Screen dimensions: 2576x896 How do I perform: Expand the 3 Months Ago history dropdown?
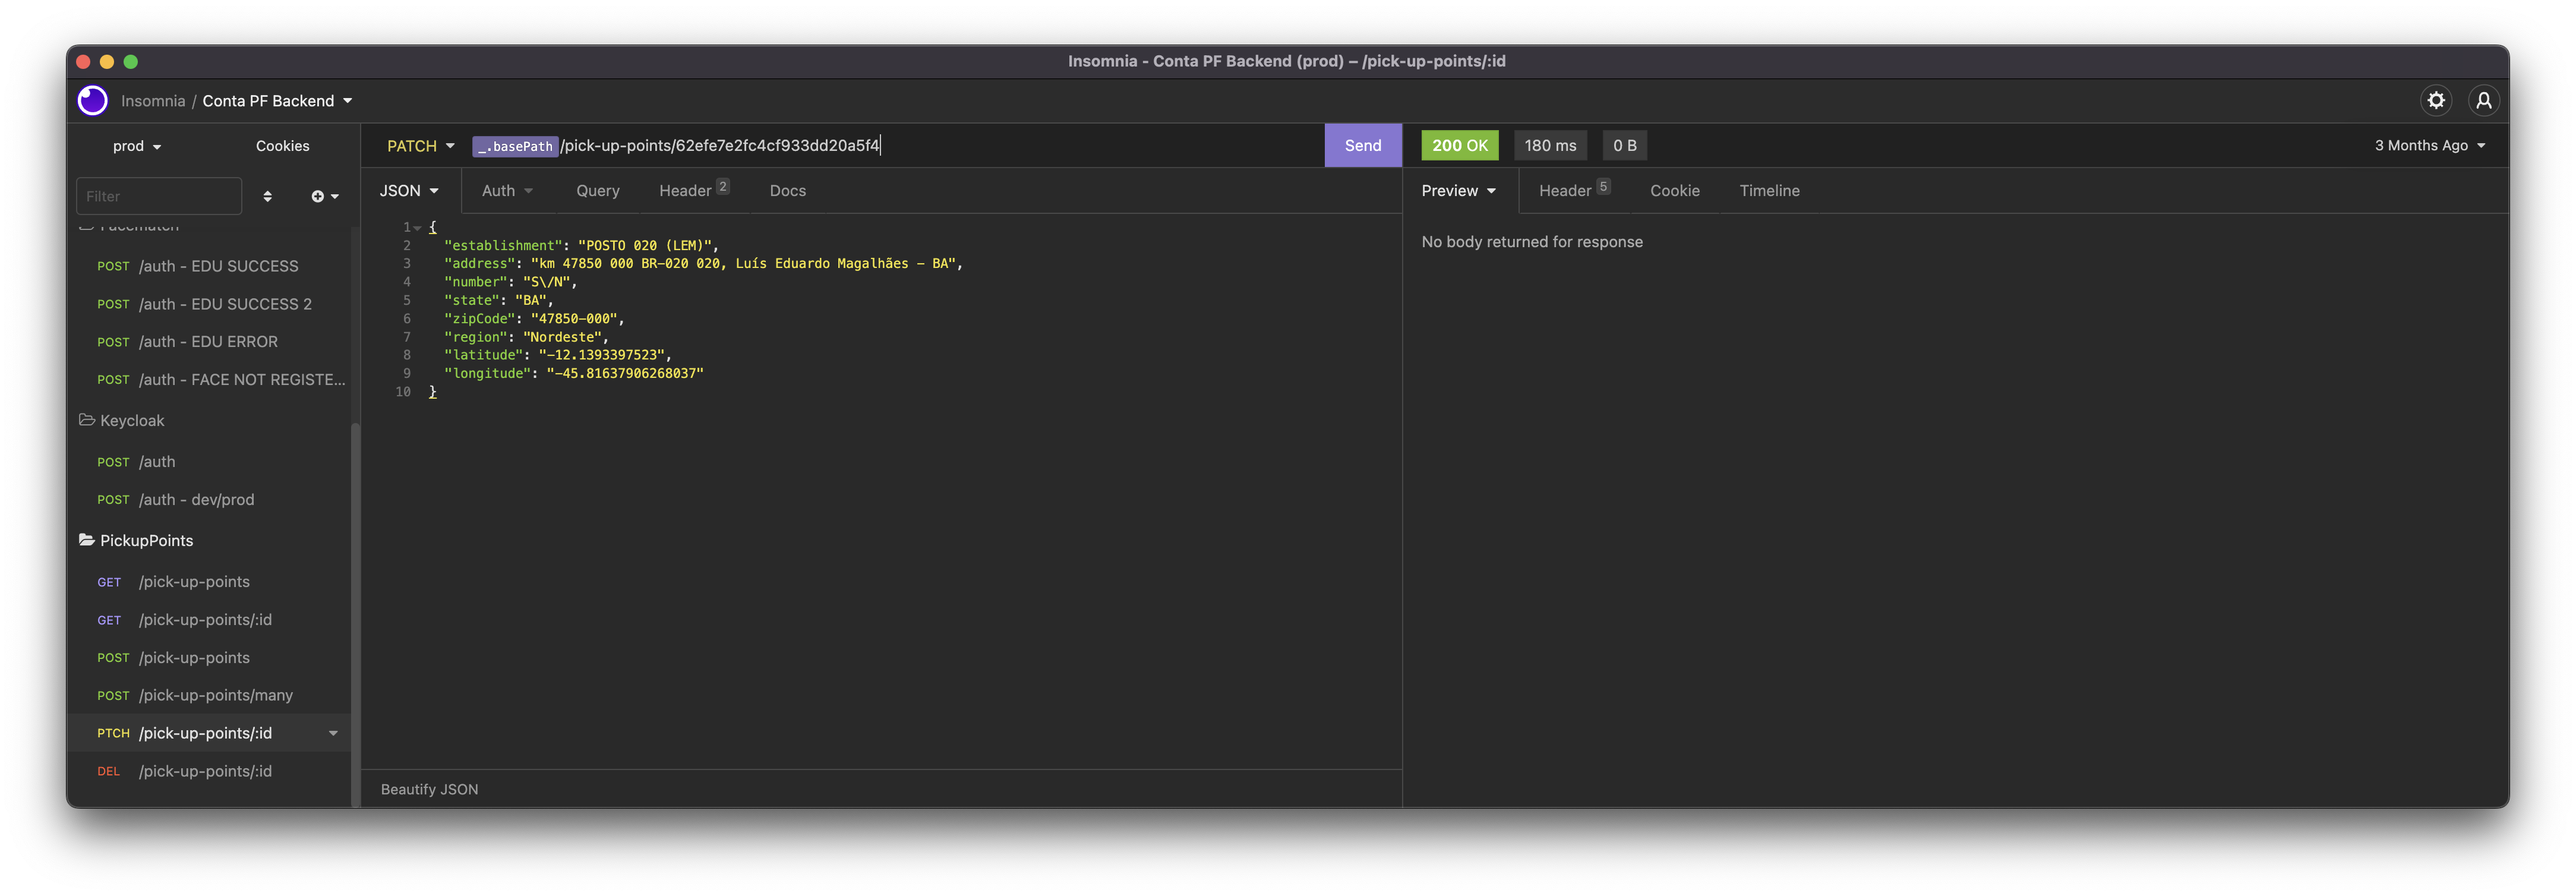pos(2429,146)
